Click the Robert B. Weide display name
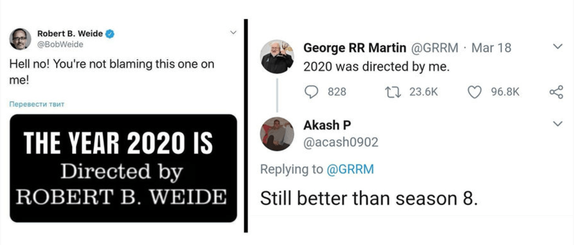574x245 pixels. coord(70,34)
